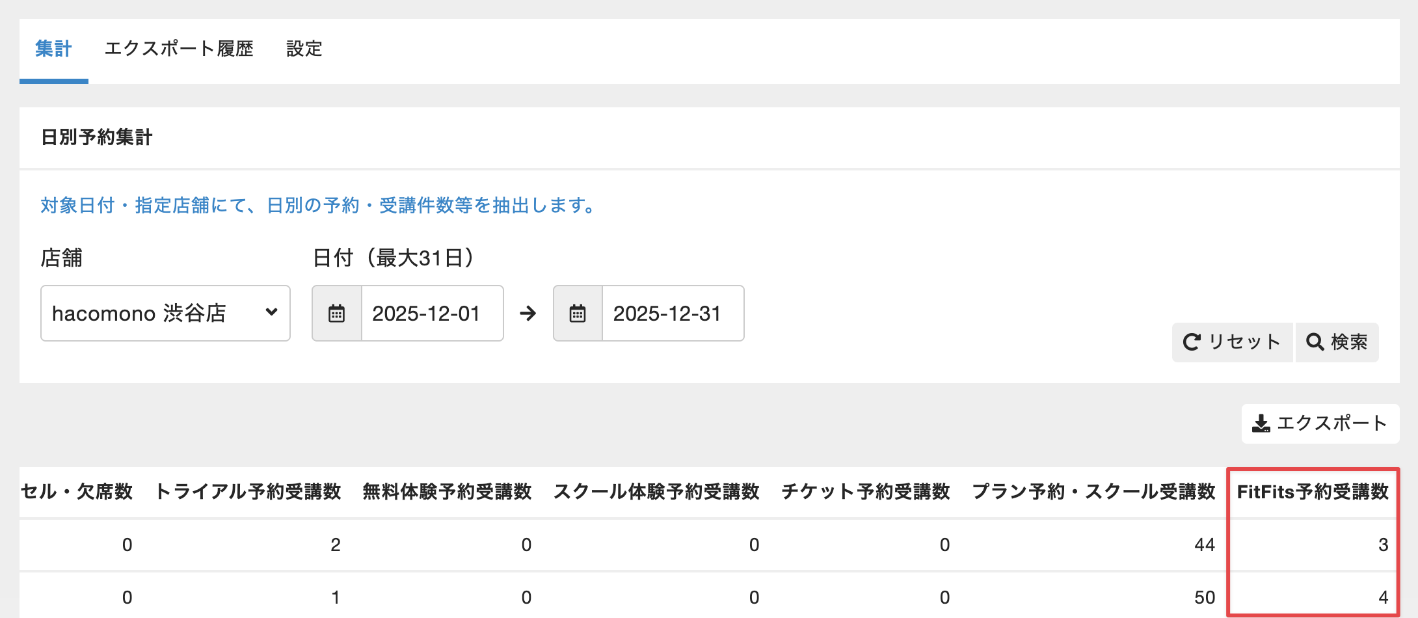Expand the hacomono 渋谷店 selection list

click(166, 314)
